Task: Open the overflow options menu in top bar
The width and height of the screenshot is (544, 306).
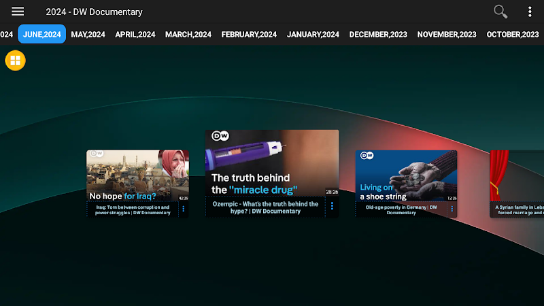Action: [530, 12]
